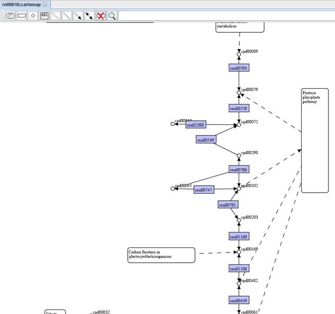
Task: Select the single-headed arrow tool
Action: [78, 16]
